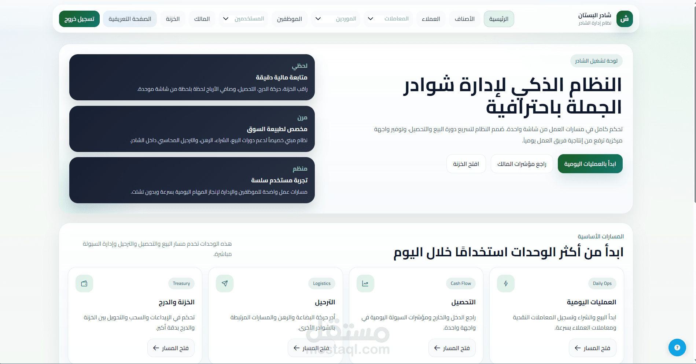This screenshot has height=364, width=696.
Task: Click the العمليات اليومية card title
Action: click(592, 302)
